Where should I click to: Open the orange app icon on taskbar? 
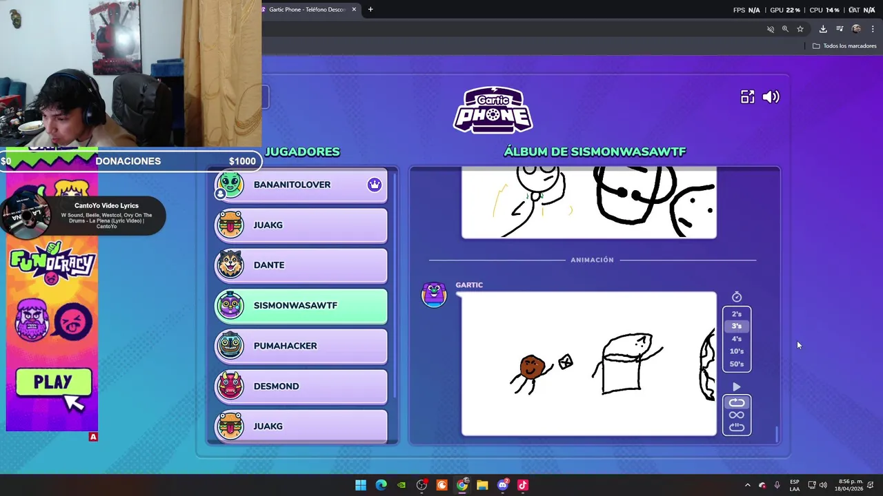[442, 485]
